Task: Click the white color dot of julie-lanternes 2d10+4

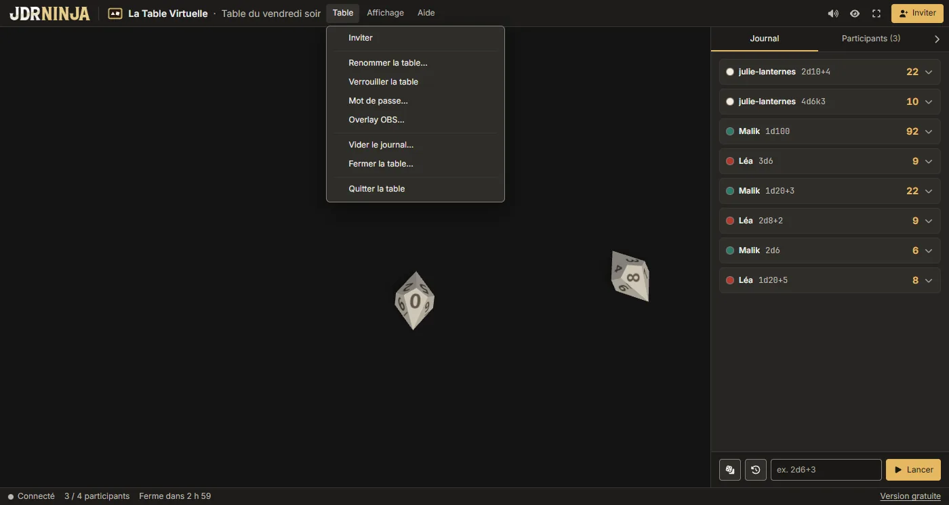Action: pyautogui.click(x=730, y=72)
